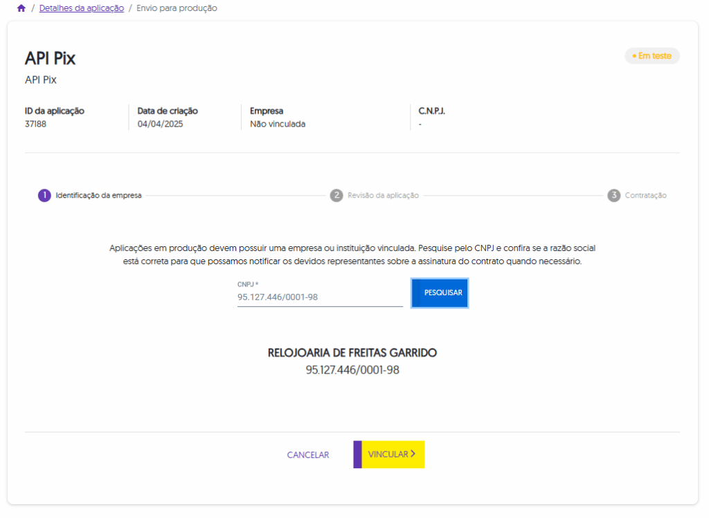Select the step 1 circle icon
The height and width of the screenshot is (518, 709).
tap(44, 196)
